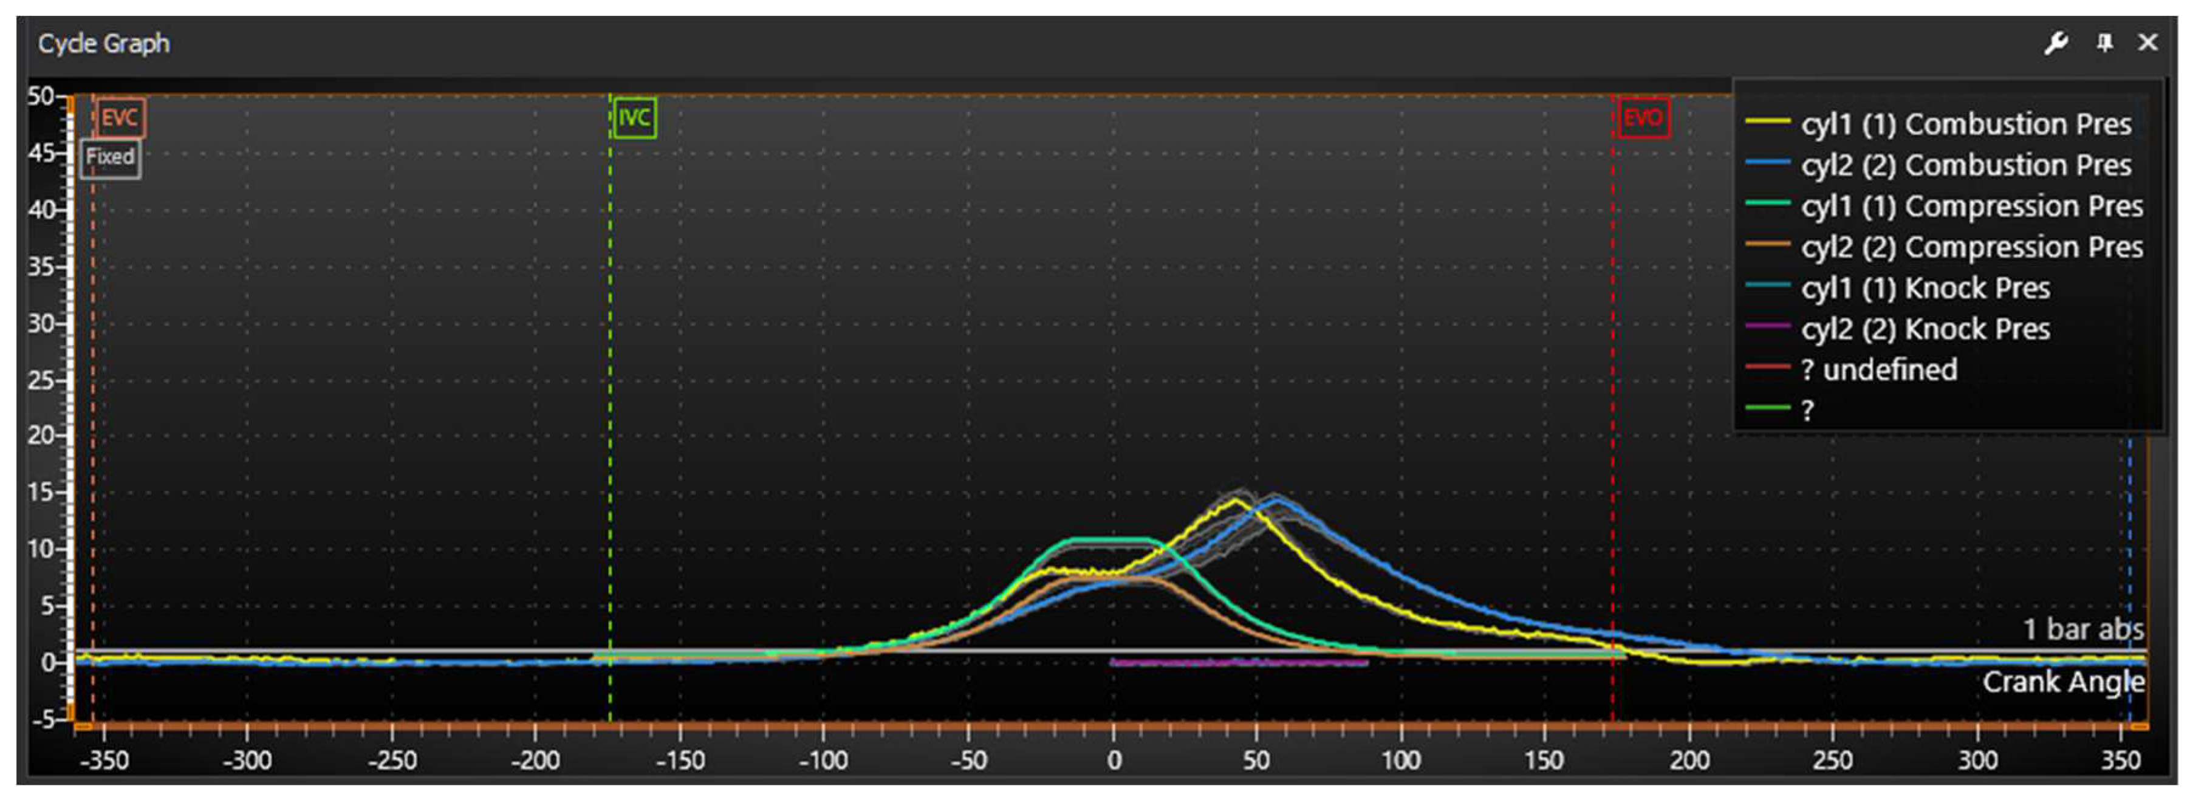
Task: Click the Cycle Graph panel title
Action: tap(104, 43)
